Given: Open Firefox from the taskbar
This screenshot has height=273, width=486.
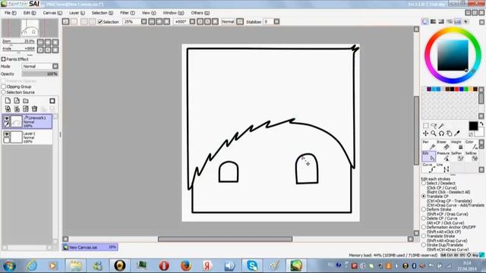Looking at the screenshot, I should click(x=185, y=265).
